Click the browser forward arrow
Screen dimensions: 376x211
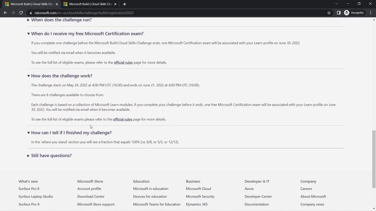tap(13, 13)
